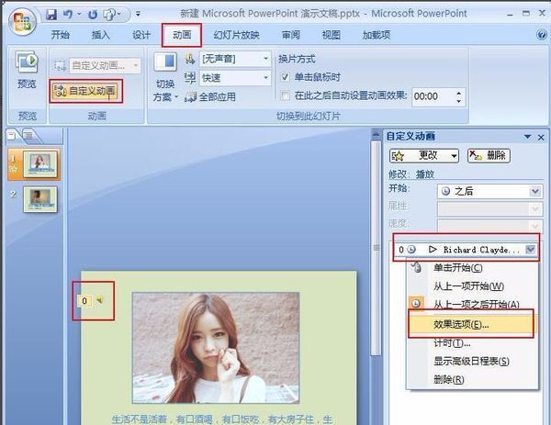Open the disabled 自定义动画 animate dropdown
The image size is (551, 425).
pos(105,66)
